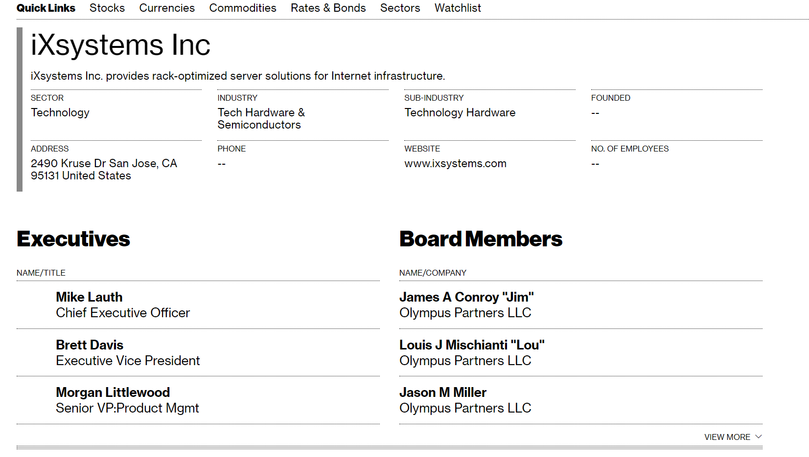This screenshot has height=457, width=809.
Task: Open Mike Lauth executive profile
Action: point(89,297)
